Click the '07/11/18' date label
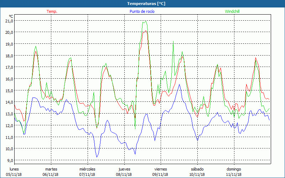This screenshot has height=178, width=285. [x=87, y=174]
